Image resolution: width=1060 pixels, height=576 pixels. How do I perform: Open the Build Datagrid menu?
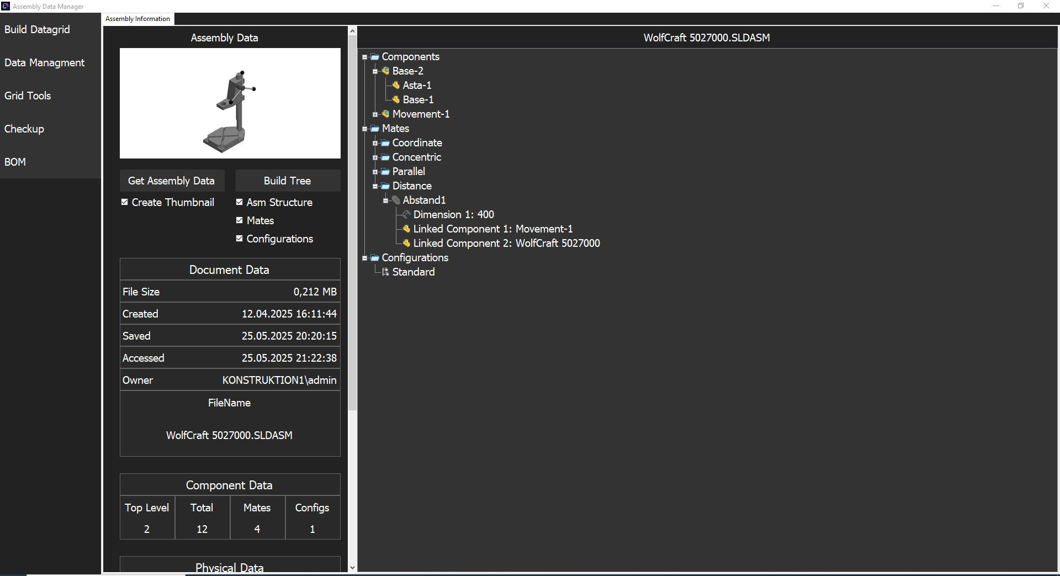tap(50, 29)
